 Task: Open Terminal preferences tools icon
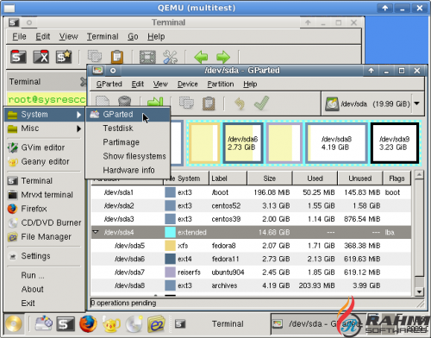(x=170, y=57)
